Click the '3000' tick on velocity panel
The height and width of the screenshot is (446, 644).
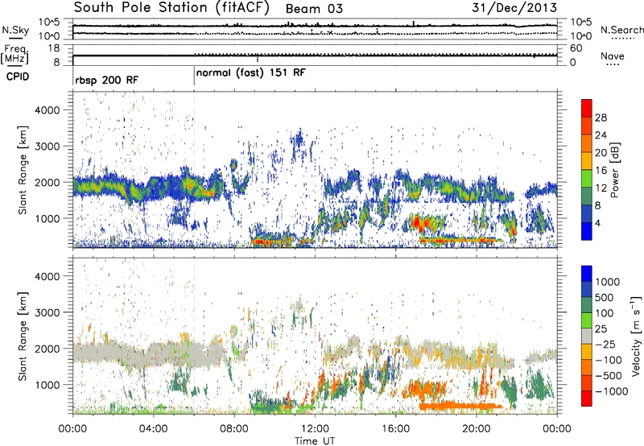point(47,312)
